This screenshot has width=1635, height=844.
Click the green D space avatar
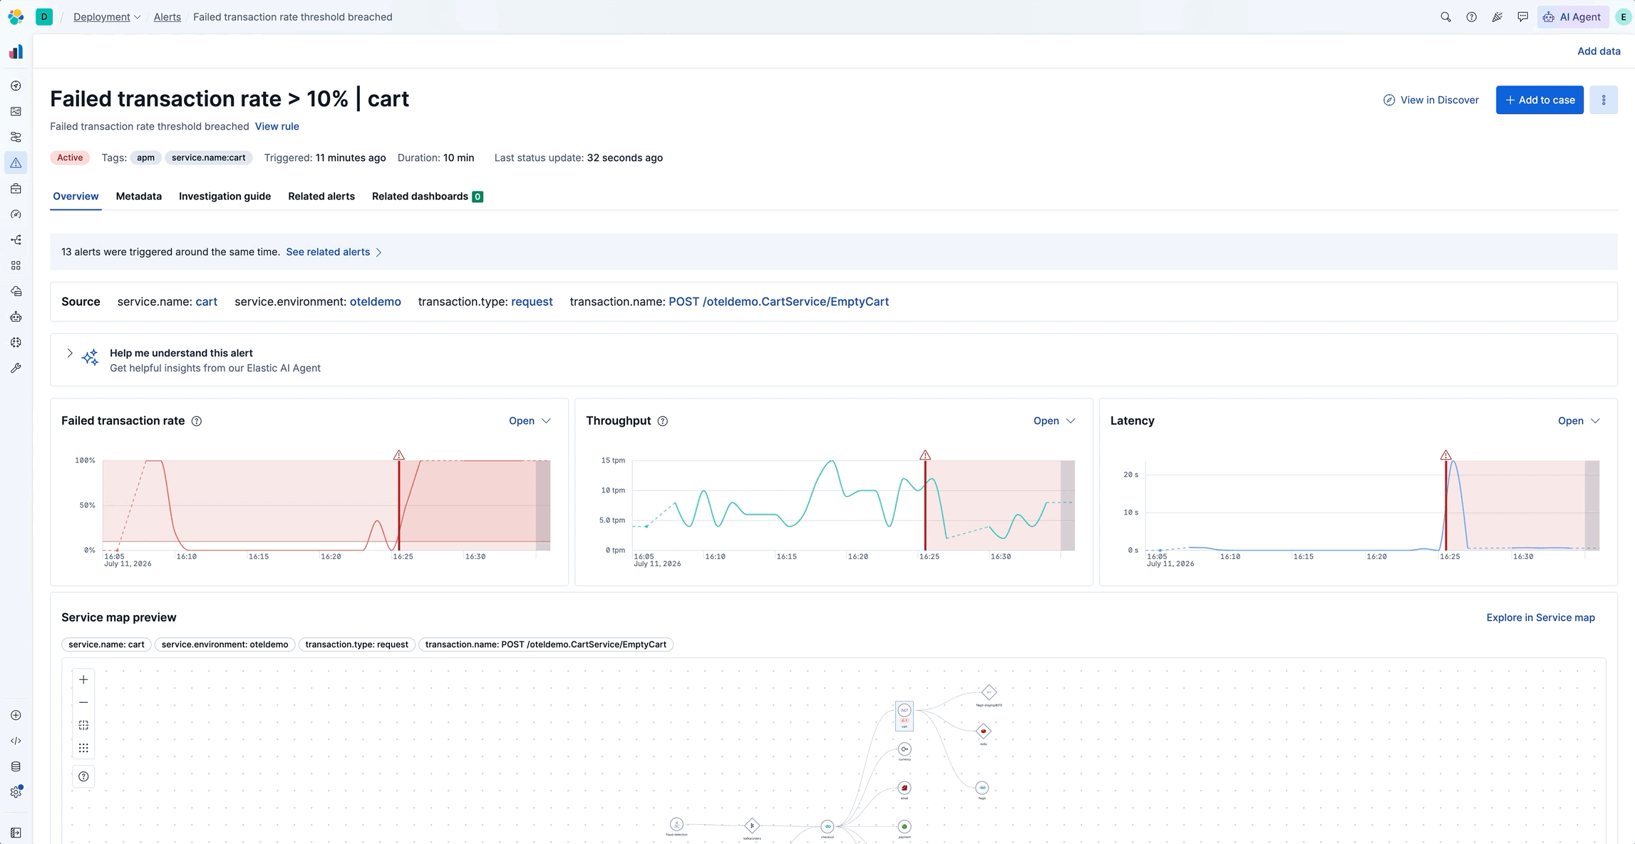click(44, 17)
